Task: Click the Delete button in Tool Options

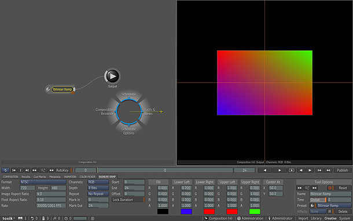Action: point(343,212)
